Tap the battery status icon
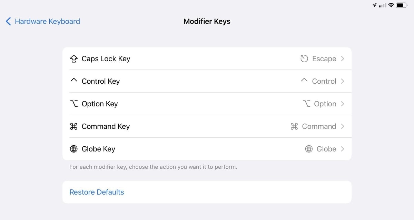414x220 pixels. coord(402,5)
